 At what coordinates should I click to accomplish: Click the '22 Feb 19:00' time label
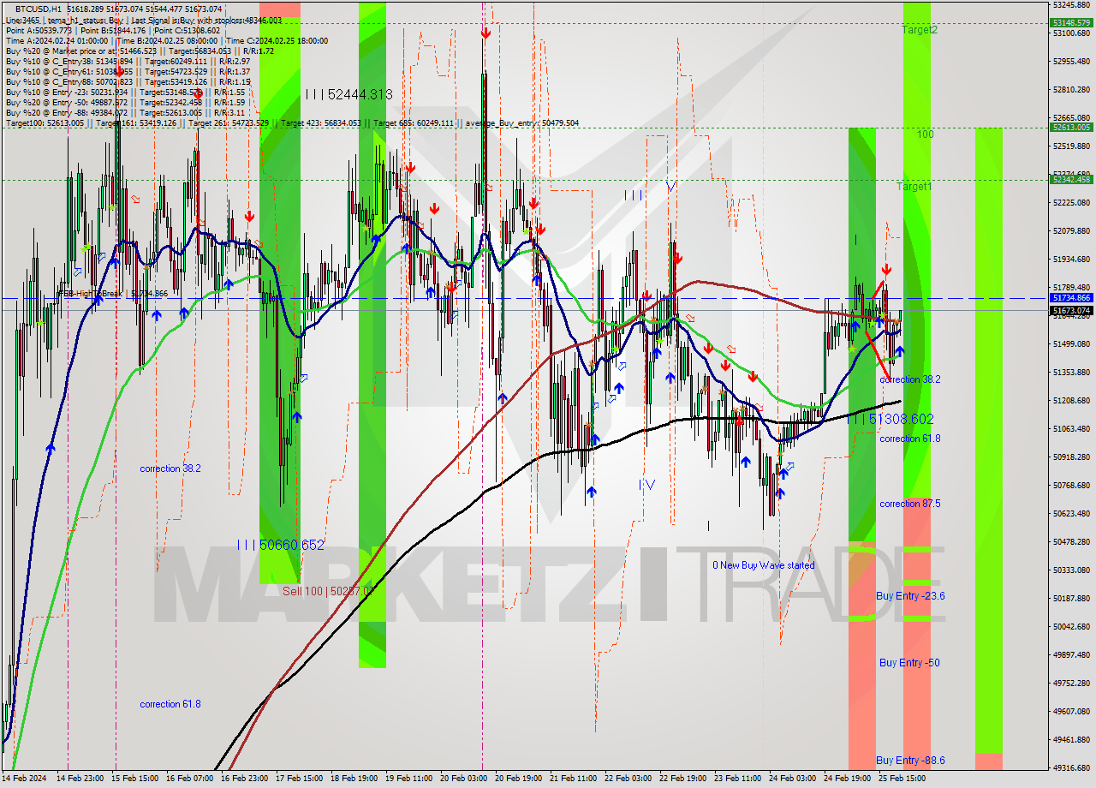(x=682, y=779)
